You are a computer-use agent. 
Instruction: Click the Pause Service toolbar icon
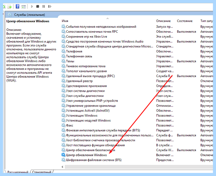click(44, 6)
